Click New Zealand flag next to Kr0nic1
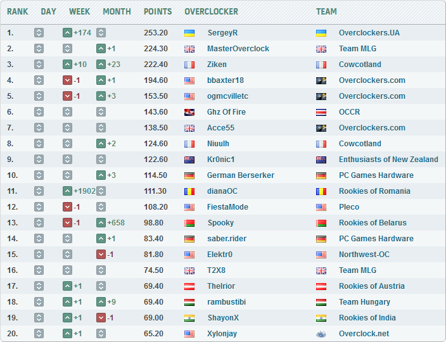446x342 pixels. (x=189, y=160)
